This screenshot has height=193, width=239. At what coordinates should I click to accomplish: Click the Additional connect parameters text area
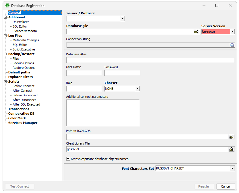click(103, 113)
